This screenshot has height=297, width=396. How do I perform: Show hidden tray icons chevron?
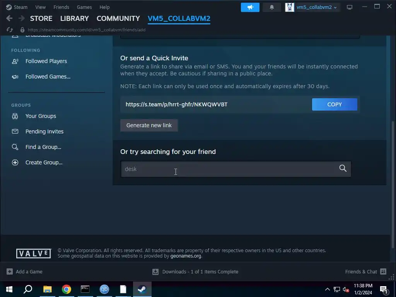point(327,289)
